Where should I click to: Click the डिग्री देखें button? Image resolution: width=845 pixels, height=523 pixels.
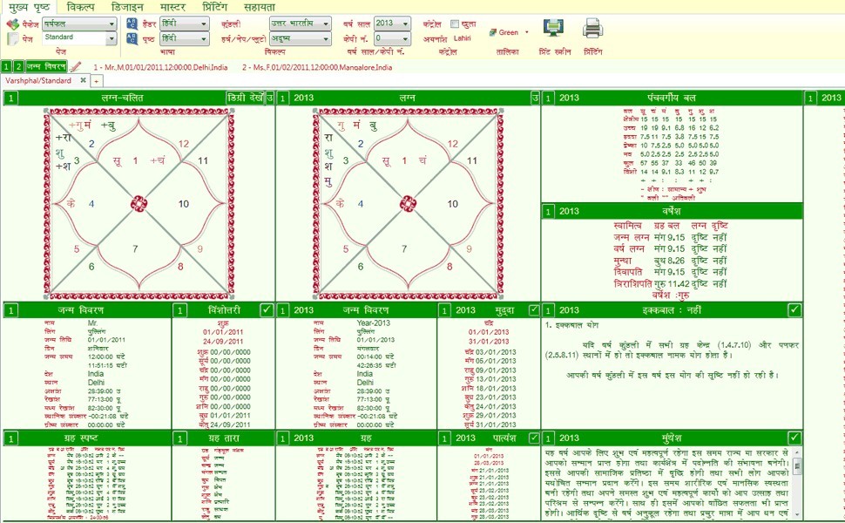coord(245,98)
